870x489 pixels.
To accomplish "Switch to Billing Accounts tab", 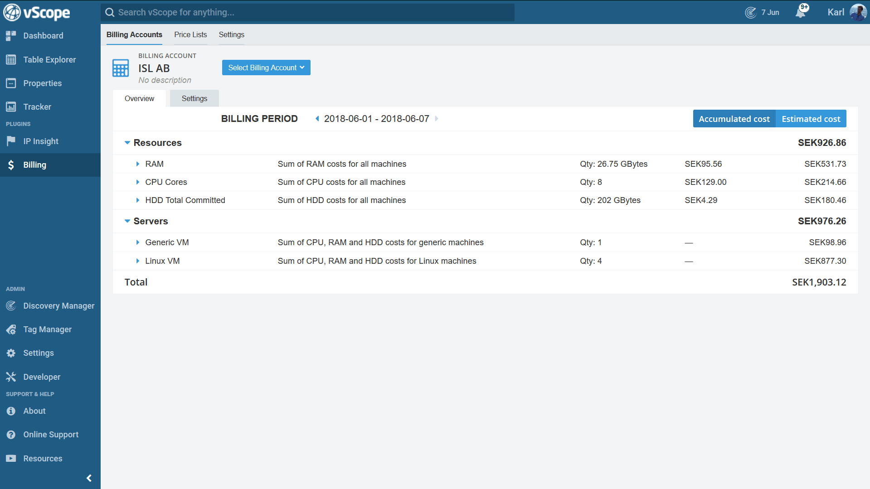I will [x=134, y=34].
